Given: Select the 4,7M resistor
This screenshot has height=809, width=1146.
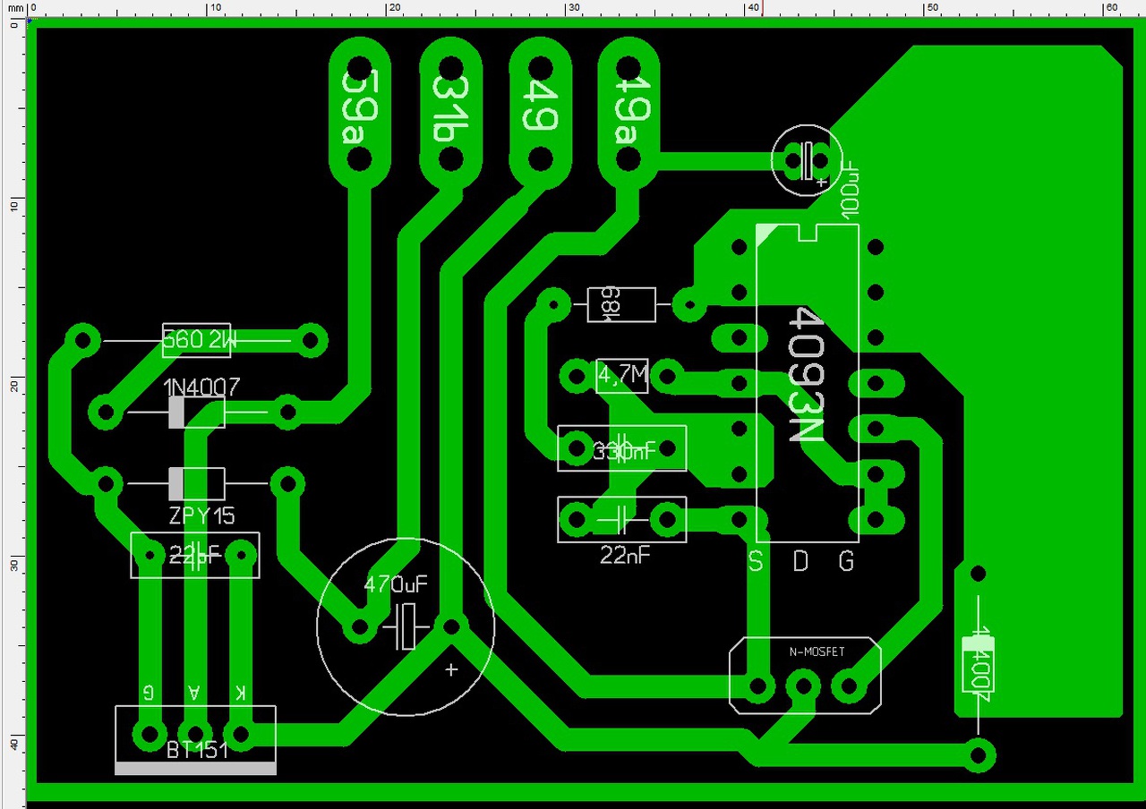Looking at the screenshot, I should 622,376.
